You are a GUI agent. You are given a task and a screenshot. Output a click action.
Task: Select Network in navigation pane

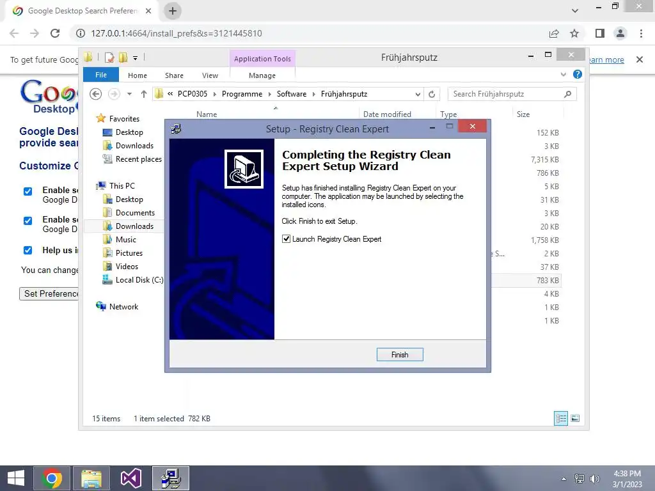coord(123,306)
